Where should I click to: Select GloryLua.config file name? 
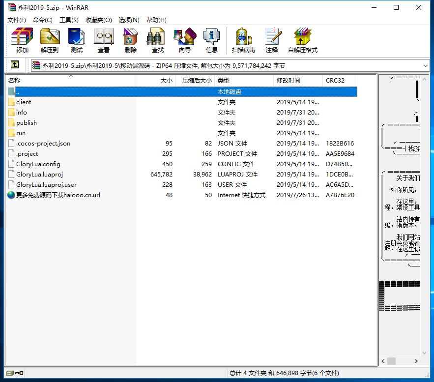click(x=38, y=164)
